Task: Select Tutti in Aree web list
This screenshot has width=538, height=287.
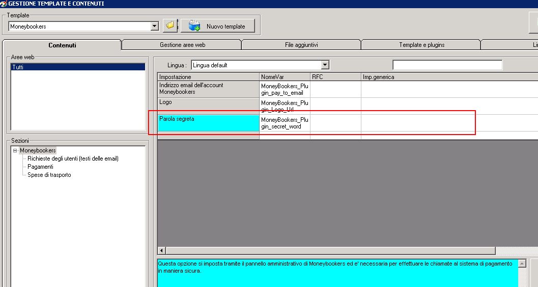Action: 78,67
